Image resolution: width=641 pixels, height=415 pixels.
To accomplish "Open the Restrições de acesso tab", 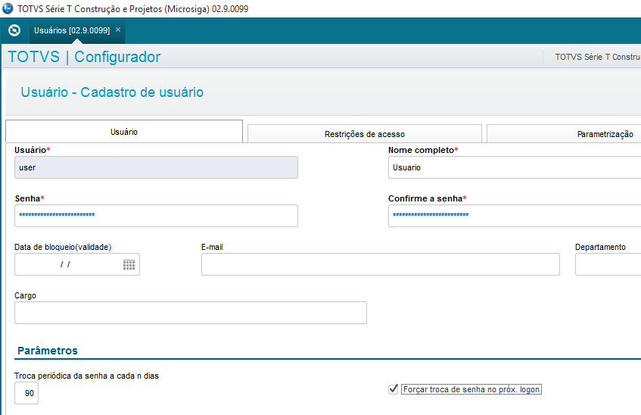I will pyautogui.click(x=364, y=134).
